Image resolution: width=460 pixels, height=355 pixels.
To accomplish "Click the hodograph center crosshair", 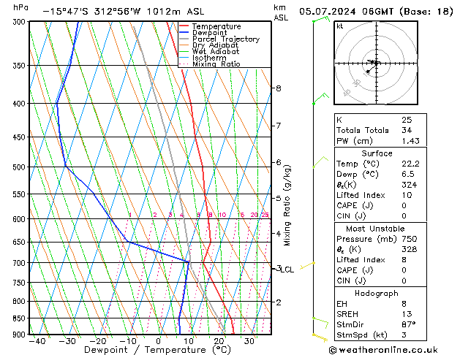I will point(376,63).
